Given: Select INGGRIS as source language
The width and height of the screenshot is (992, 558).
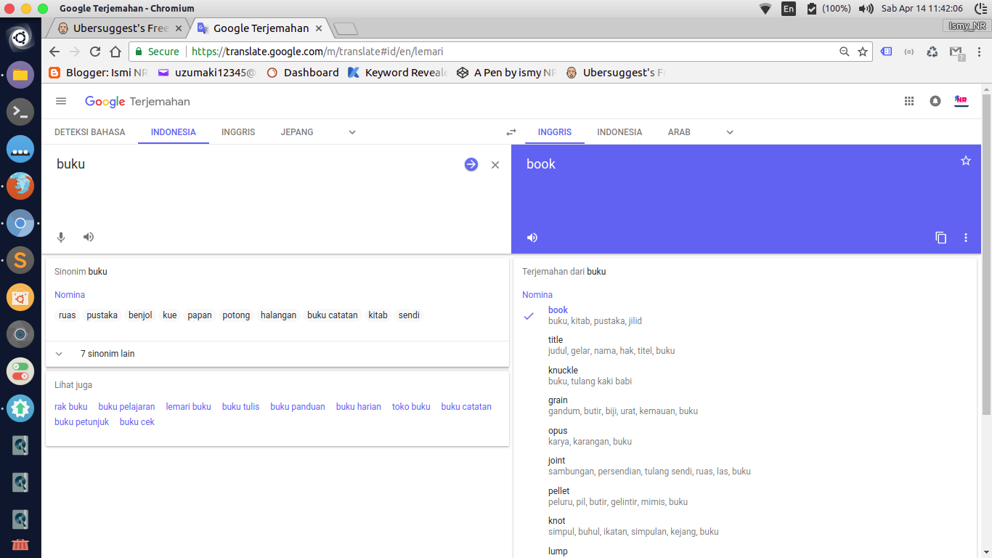Looking at the screenshot, I should (x=238, y=132).
